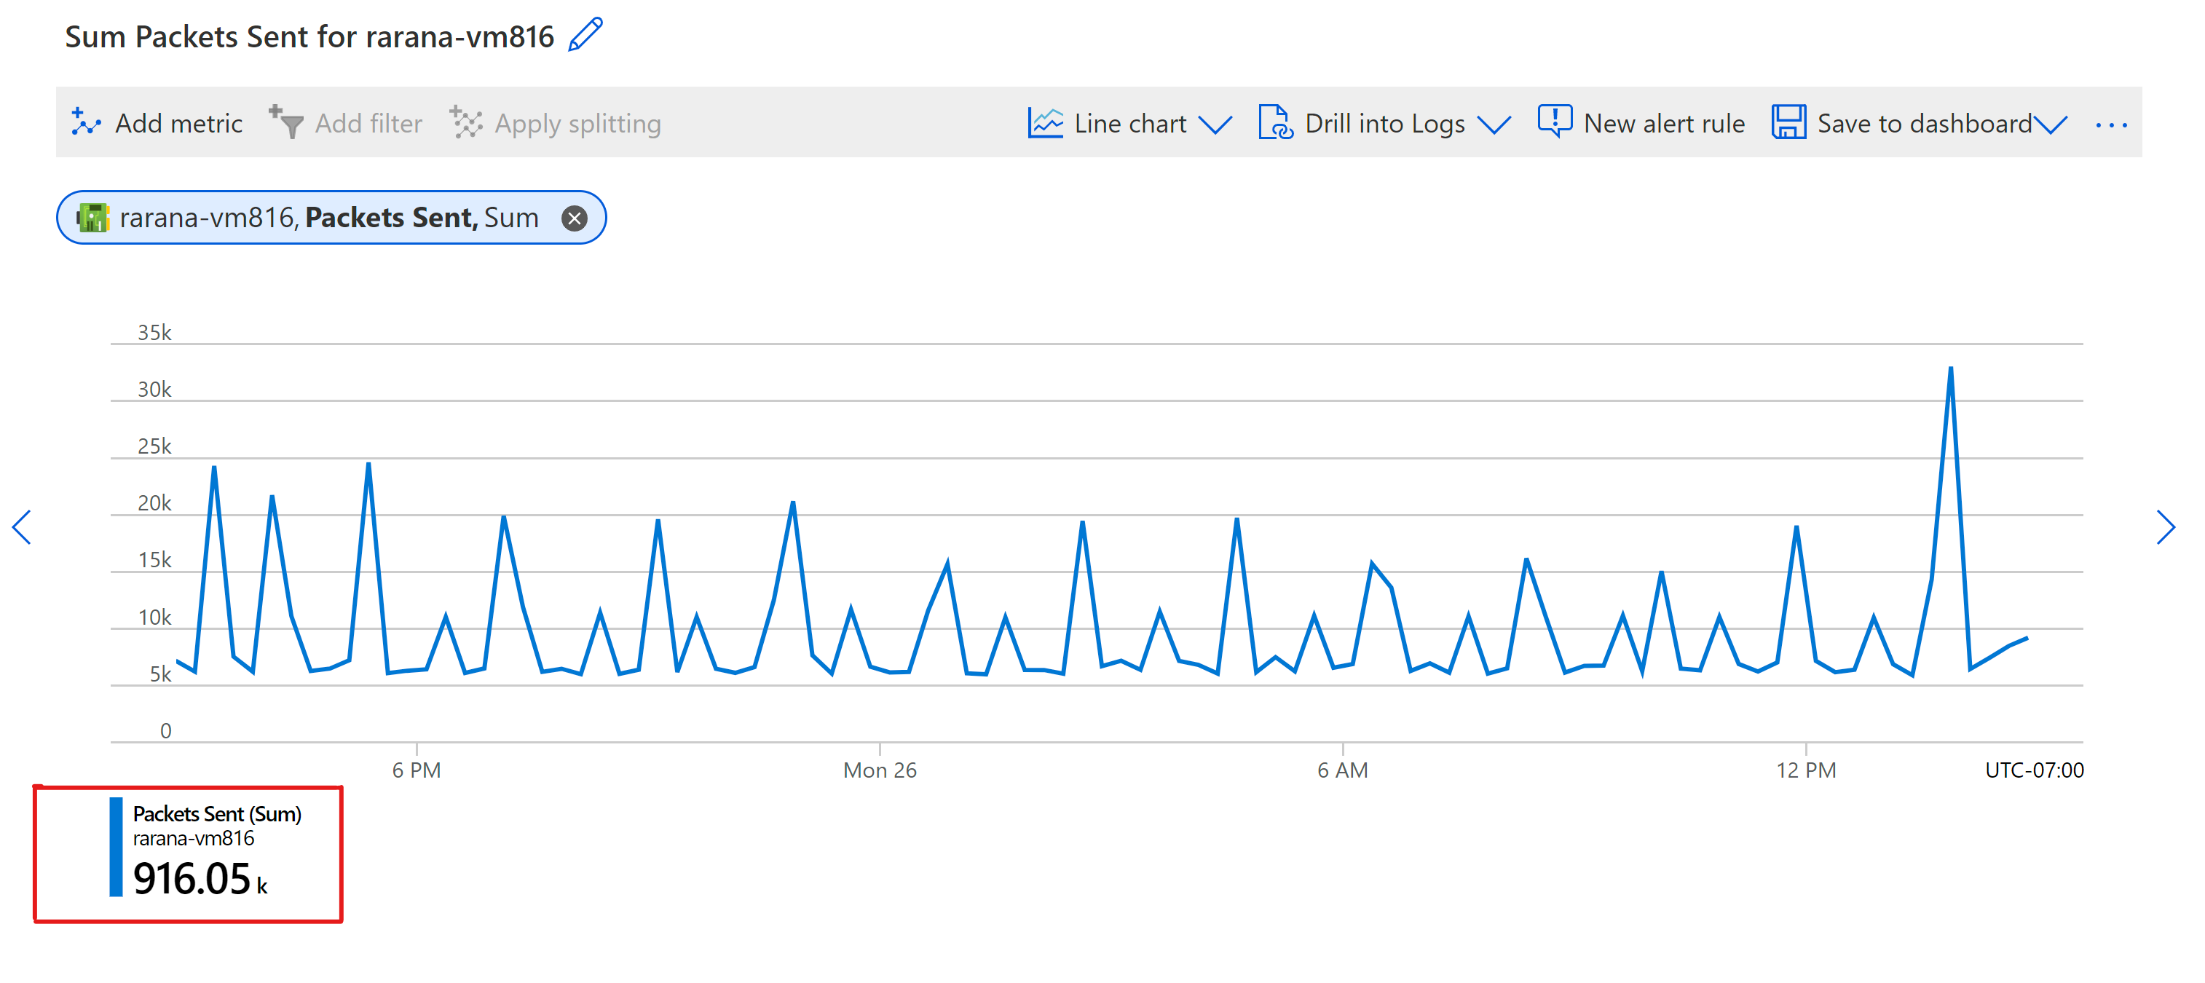
Task: Click the blue legend color bar
Action: [x=116, y=848]
